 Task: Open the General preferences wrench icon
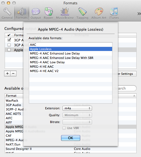7,12
